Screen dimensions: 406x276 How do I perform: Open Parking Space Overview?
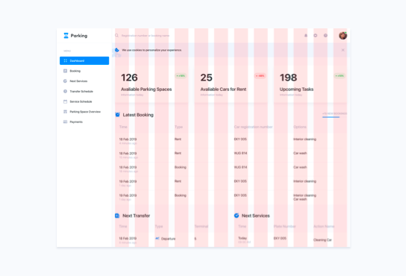click(x=85, y=112)
